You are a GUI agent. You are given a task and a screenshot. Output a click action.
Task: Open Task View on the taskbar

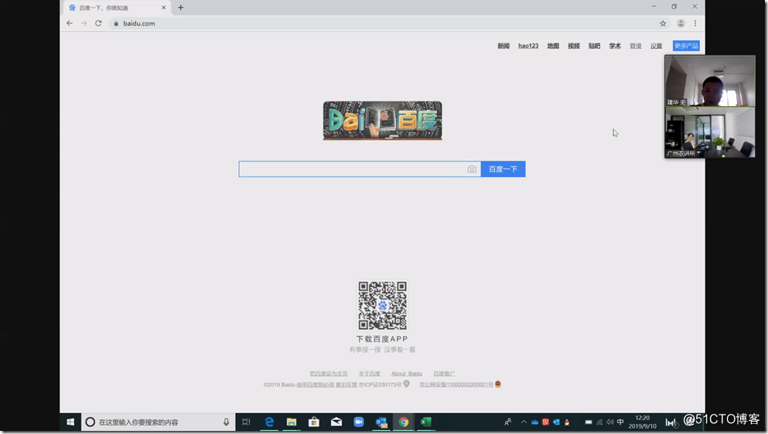[247, 422]
